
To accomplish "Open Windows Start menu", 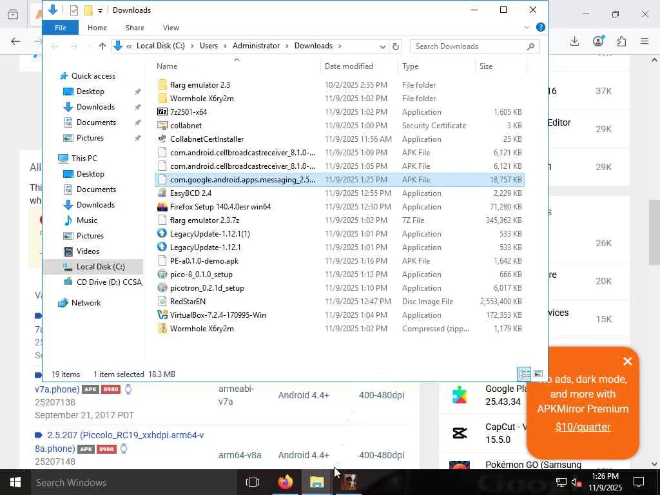I will tap(15, 482).
